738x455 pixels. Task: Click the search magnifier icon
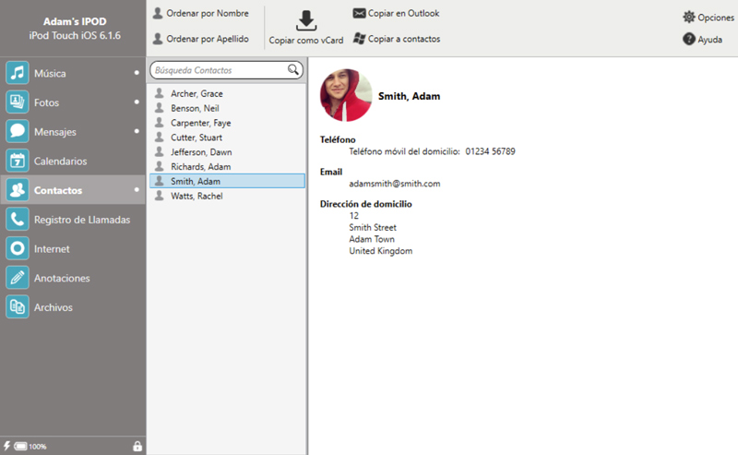coord(292,70)
